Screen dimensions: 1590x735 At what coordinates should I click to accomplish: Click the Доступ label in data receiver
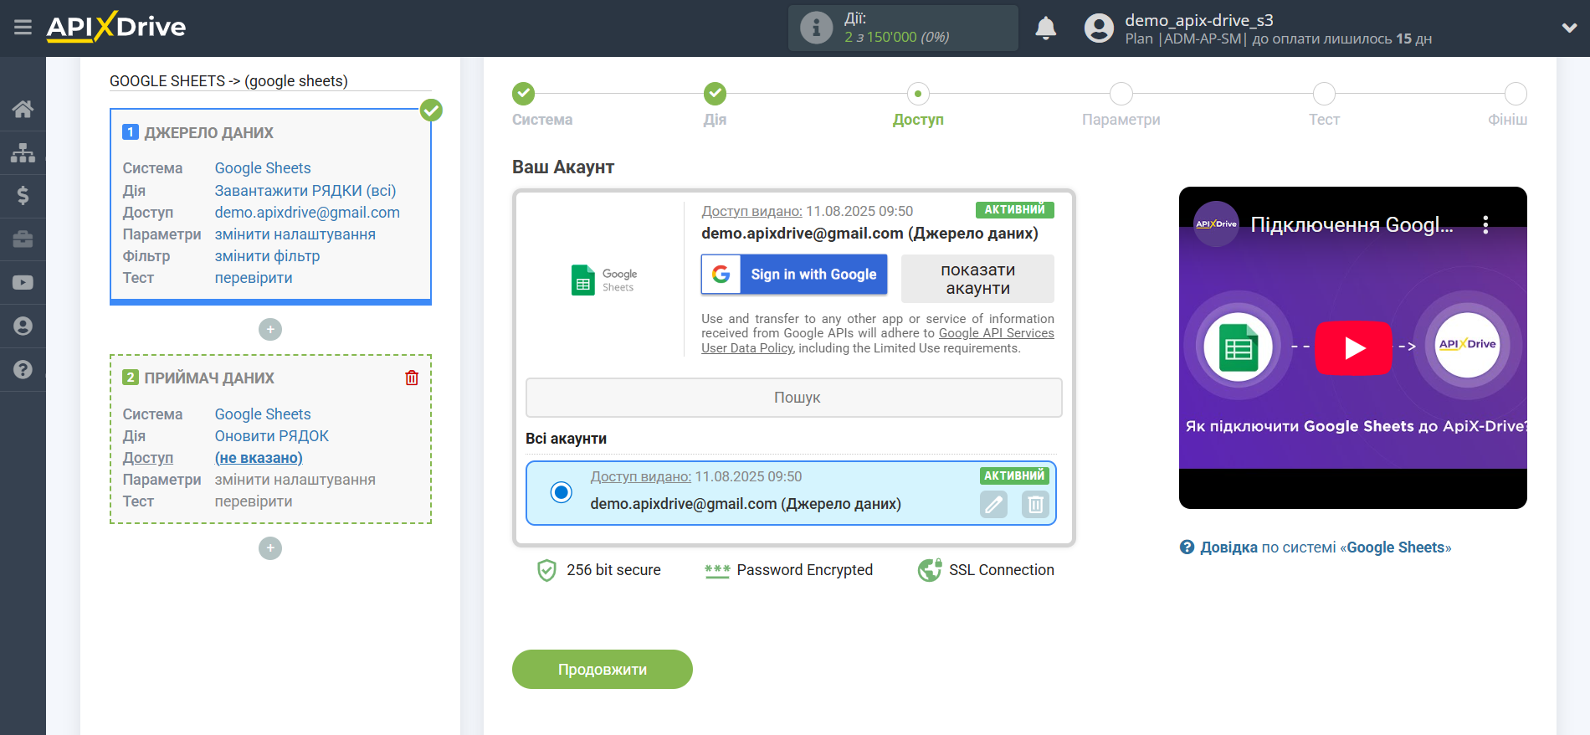click(x=148, y=458)
